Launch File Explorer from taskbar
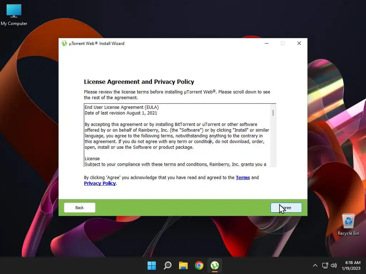This screenshot has width=366, height=274. 183,265
